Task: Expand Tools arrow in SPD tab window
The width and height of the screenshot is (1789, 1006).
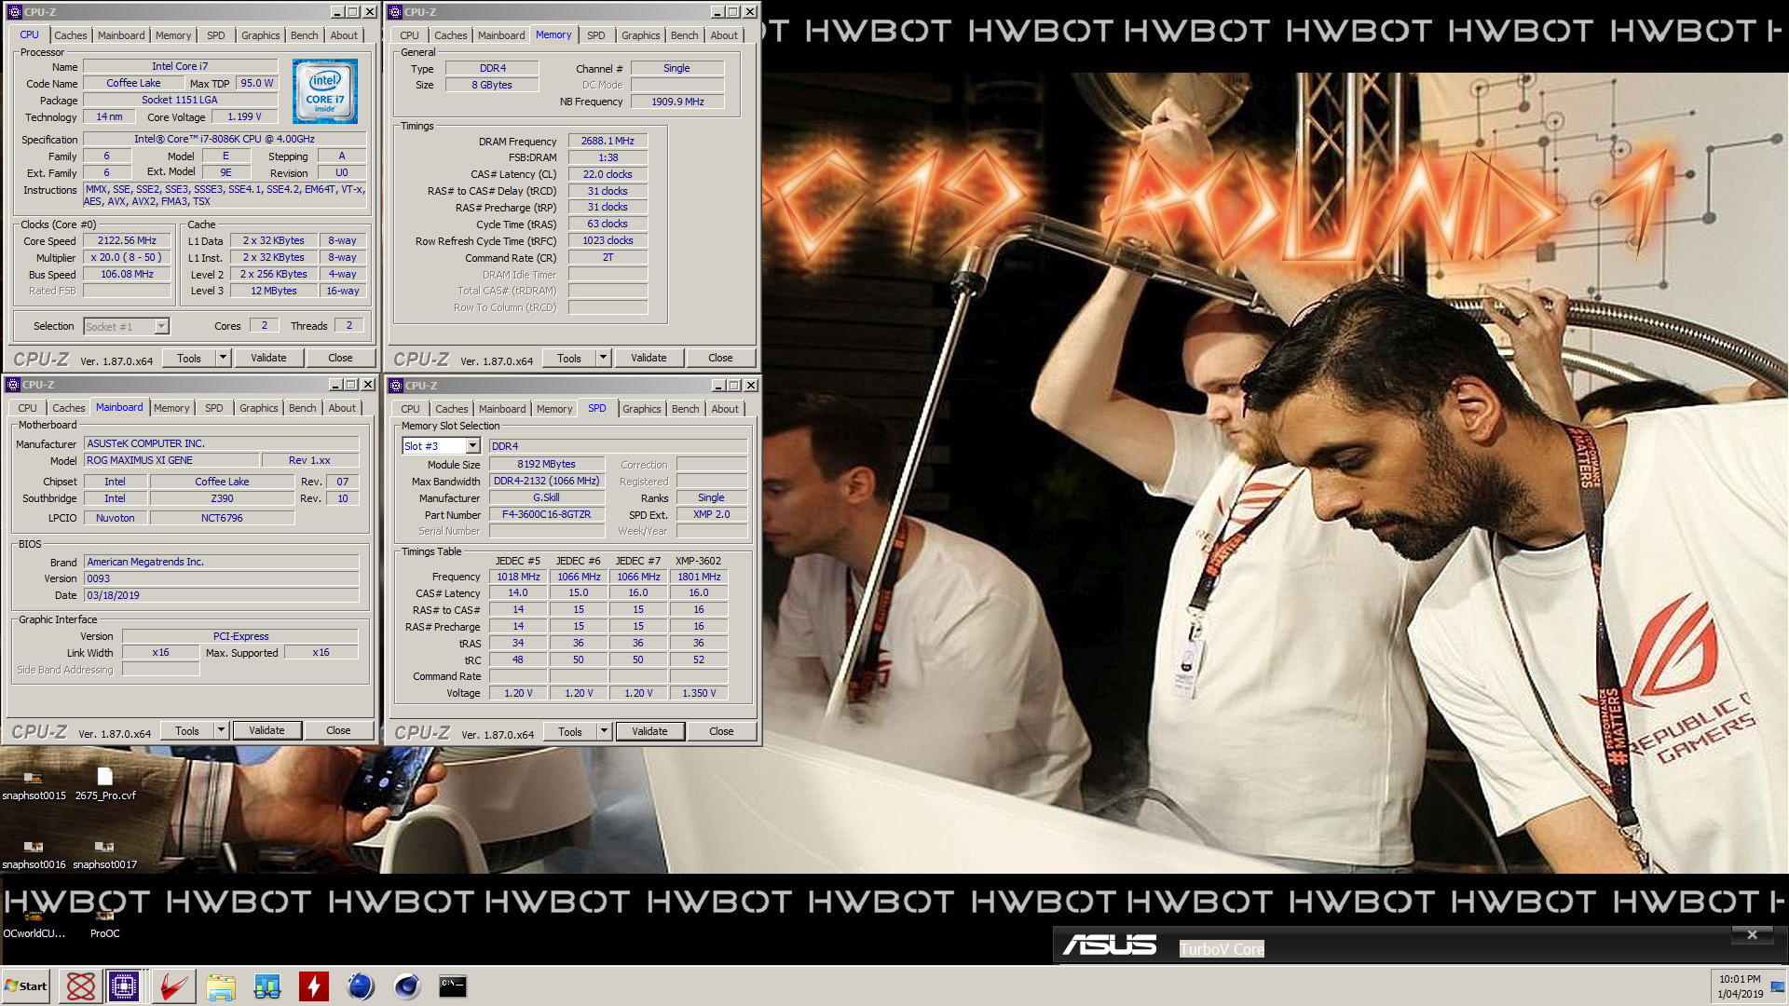Action: [x=604, y=731]
